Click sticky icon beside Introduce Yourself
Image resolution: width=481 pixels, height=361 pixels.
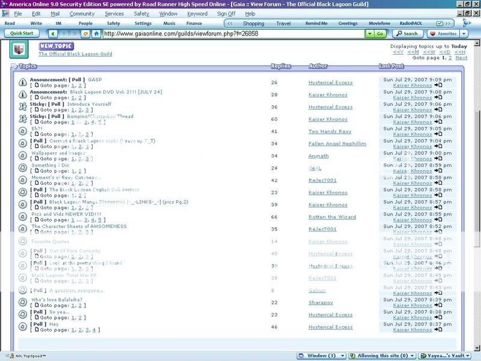[x=23, y=107]
